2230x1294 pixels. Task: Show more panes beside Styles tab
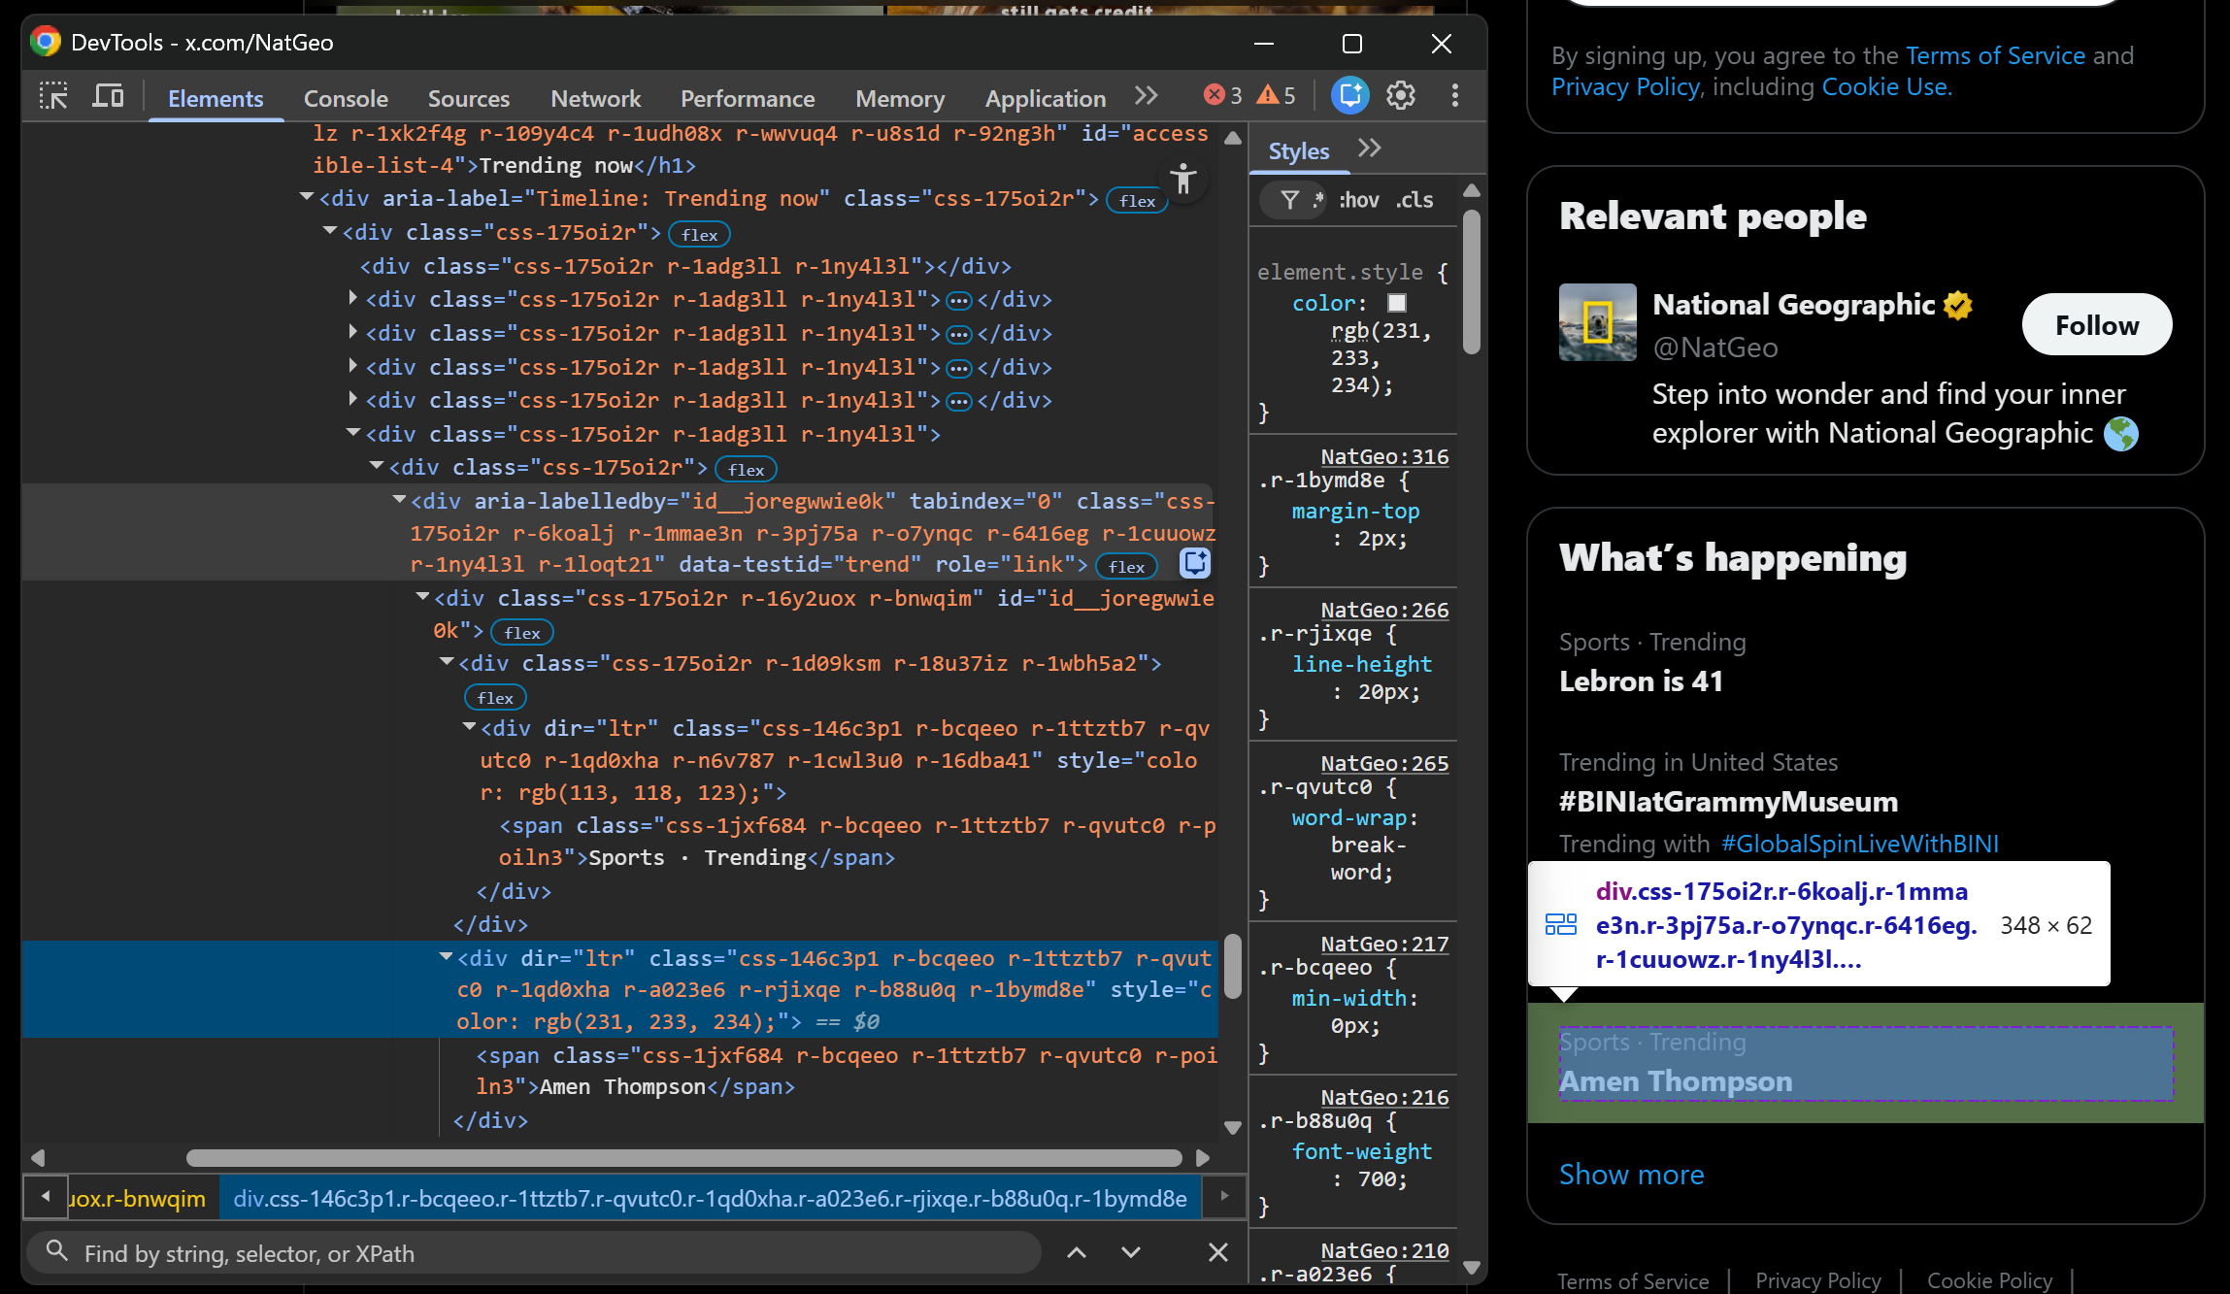[1370, 149]
